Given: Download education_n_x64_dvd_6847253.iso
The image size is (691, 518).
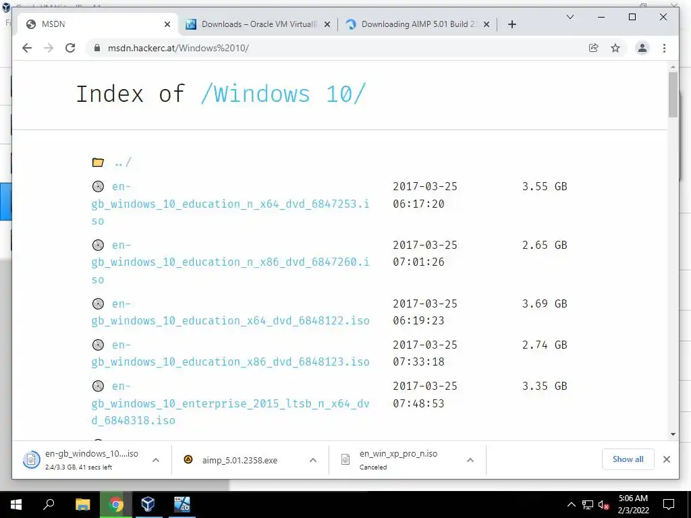Looking at the screenshot, I should click(x=231, y=204).
